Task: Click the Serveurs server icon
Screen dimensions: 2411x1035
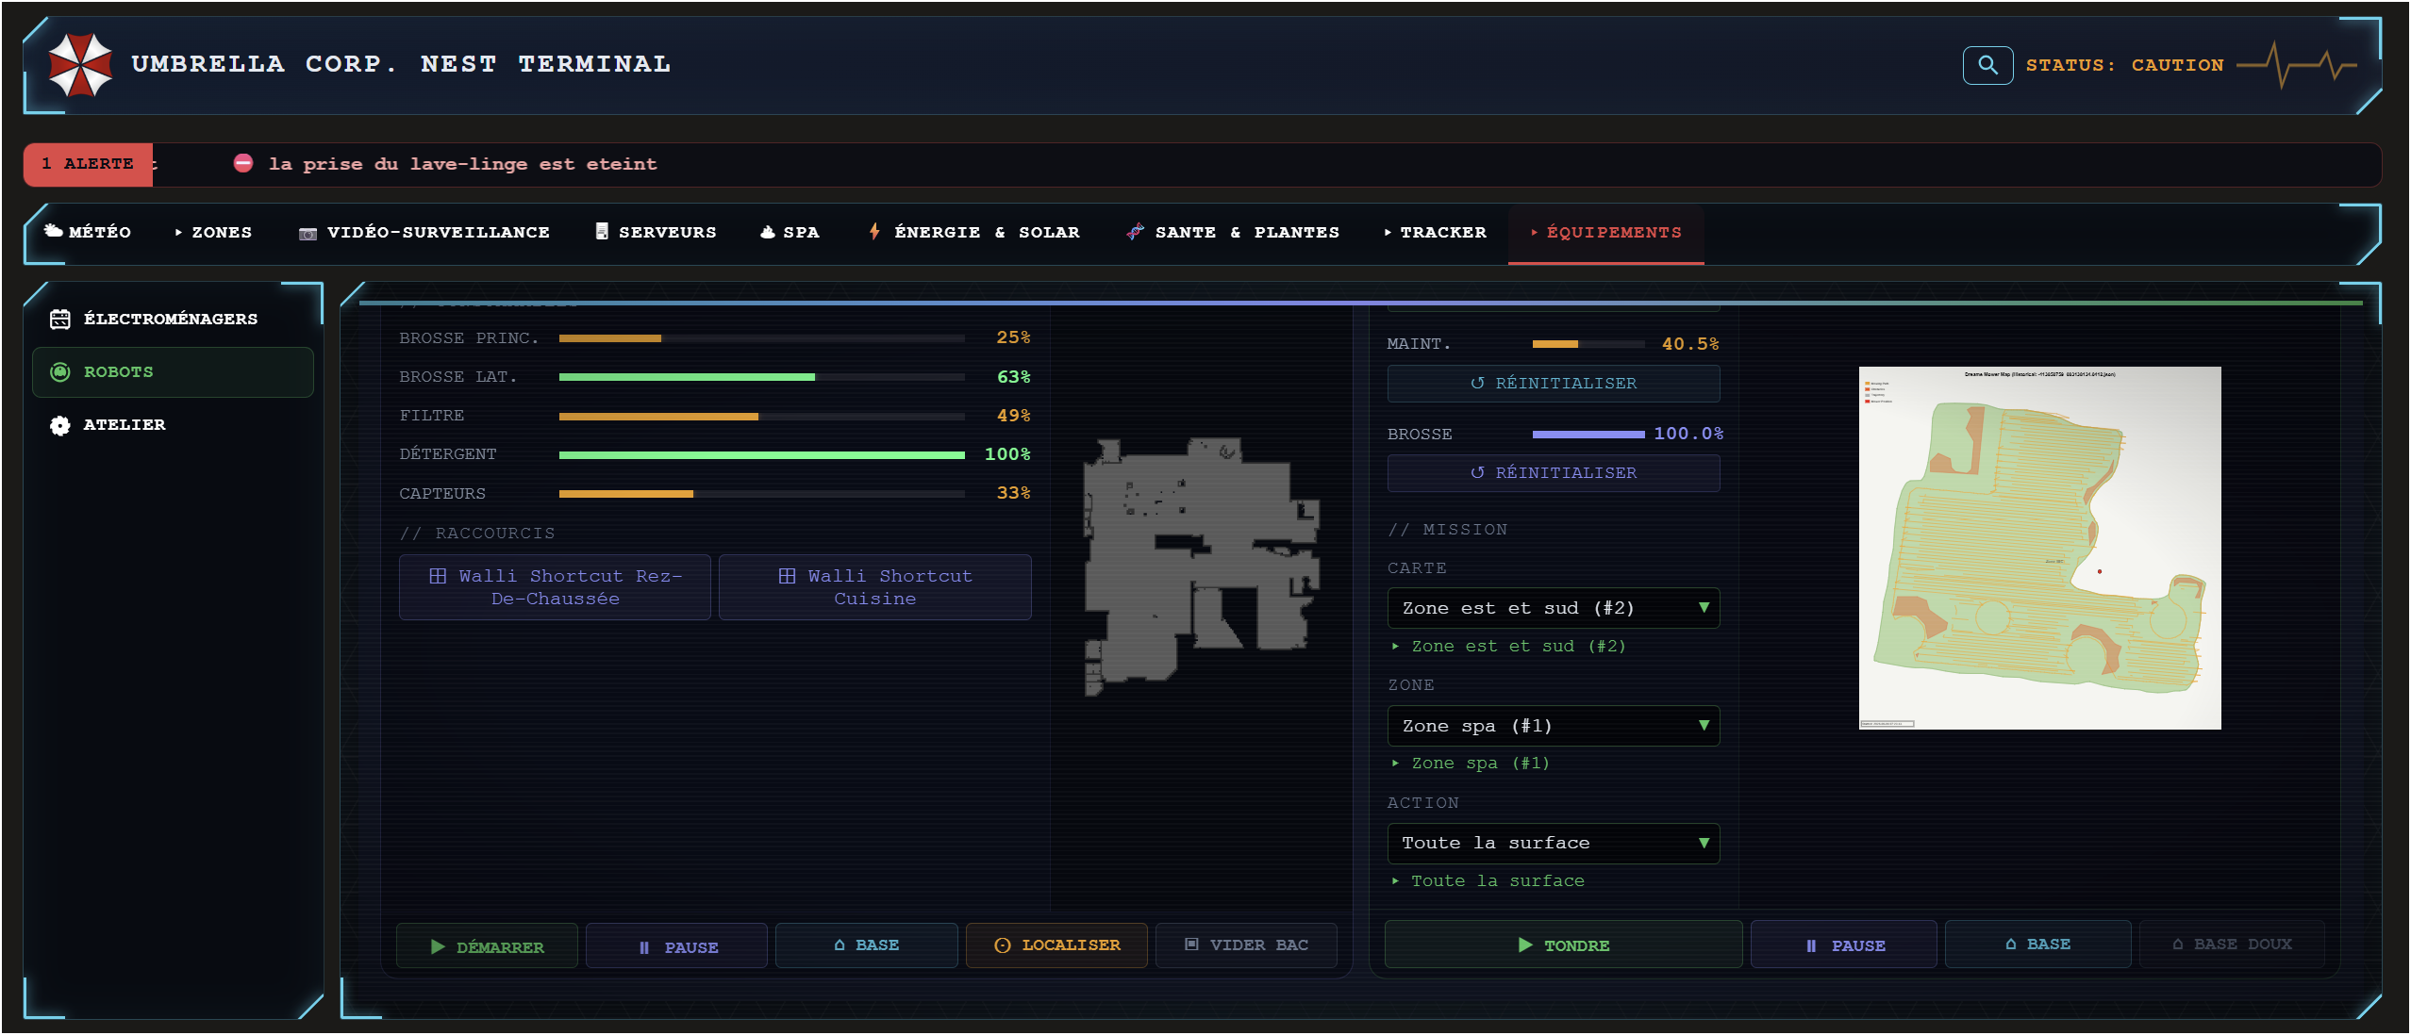Action: pyautogui.click(x=602, y=231)
